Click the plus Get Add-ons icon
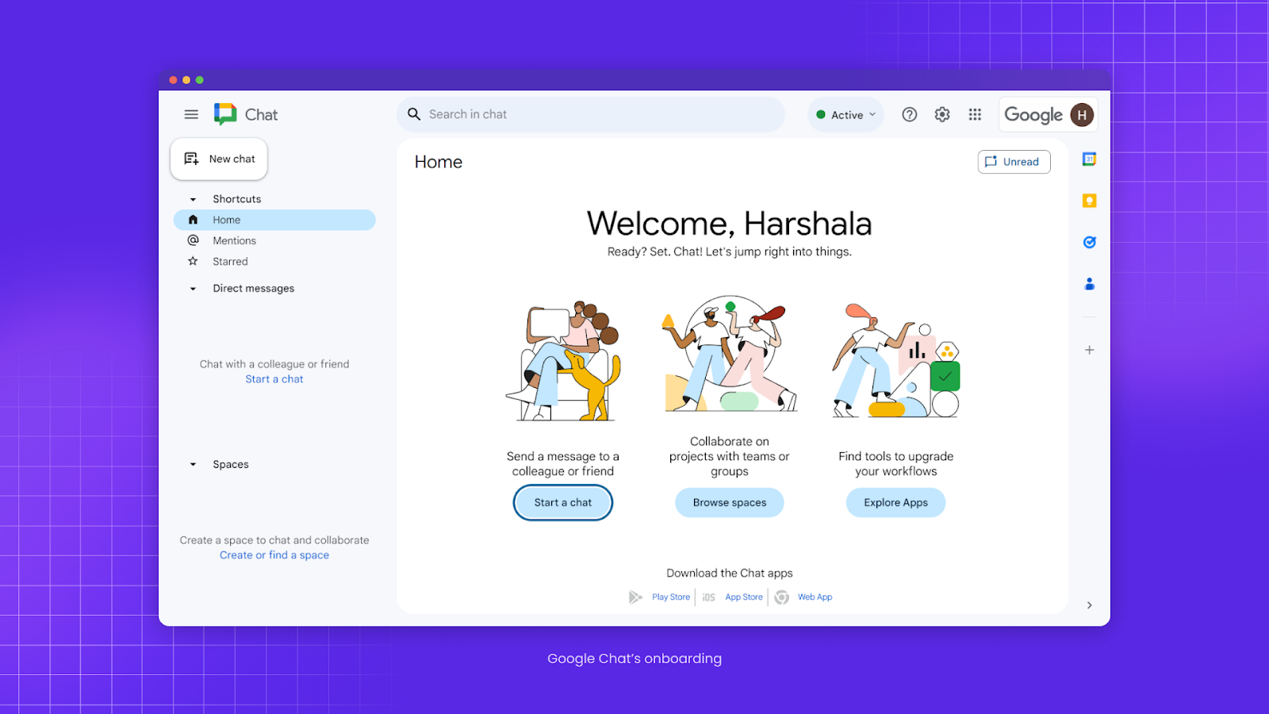Viewport: 1269px width, 714px height. [1090, 350]
